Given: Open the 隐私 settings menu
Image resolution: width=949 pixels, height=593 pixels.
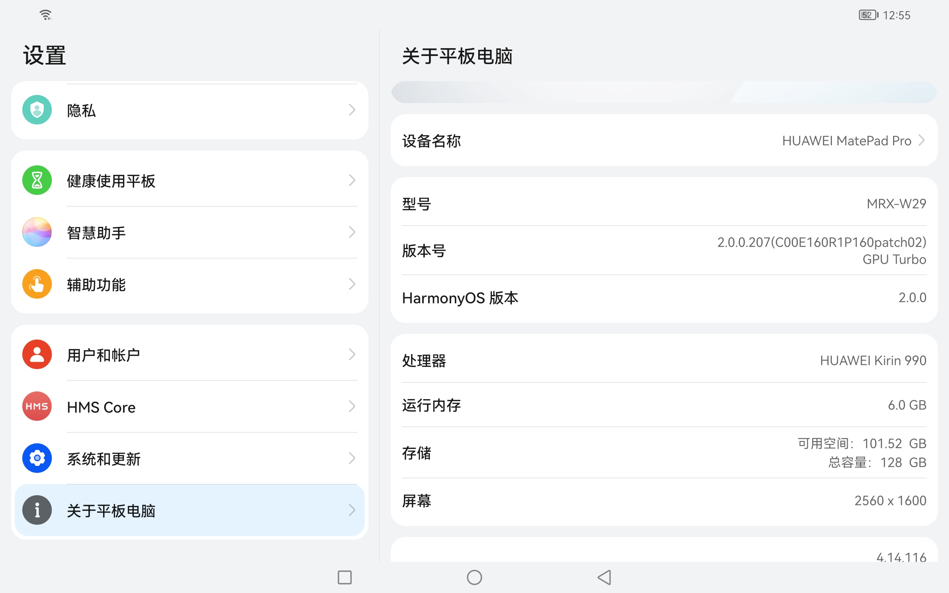Looking at the screenshot, I should [190, 110].
